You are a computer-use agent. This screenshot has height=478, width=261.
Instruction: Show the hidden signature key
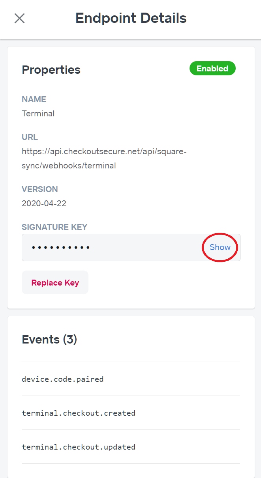point(220,247)
